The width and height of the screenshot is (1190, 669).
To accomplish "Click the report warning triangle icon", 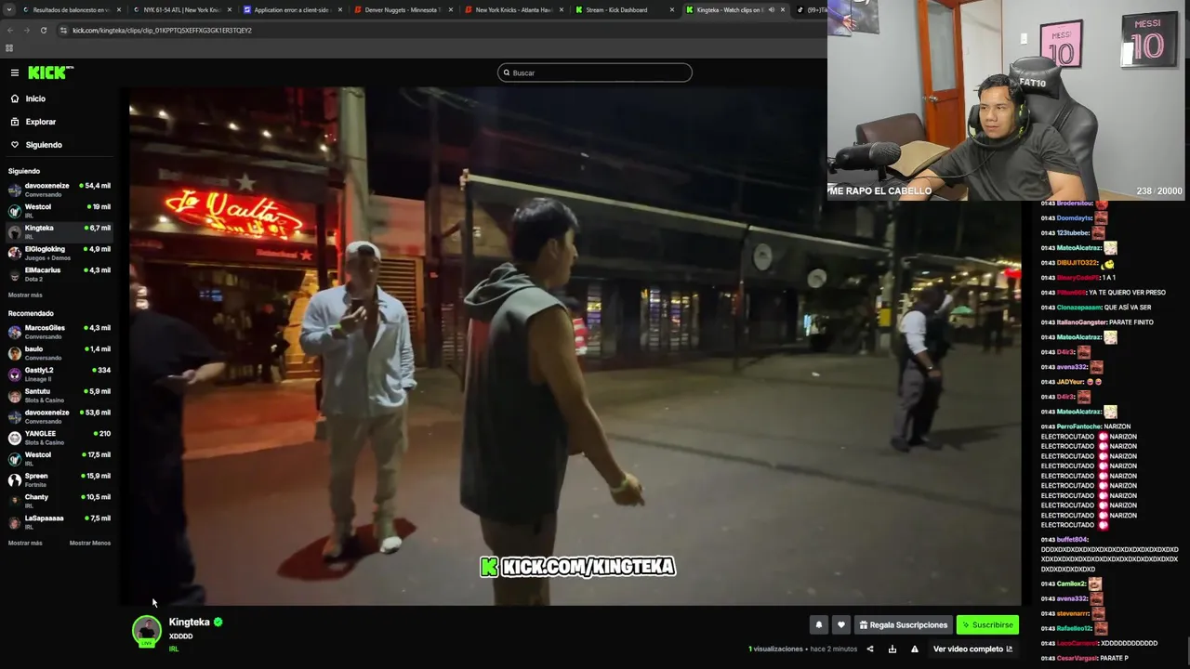I will tap(915, 649).
